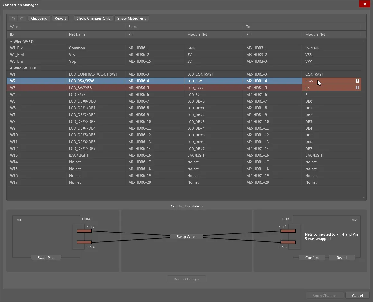Collapse the Wire (W-LCD) group
This screenshot has width=373, height=302.
point(11,68)
